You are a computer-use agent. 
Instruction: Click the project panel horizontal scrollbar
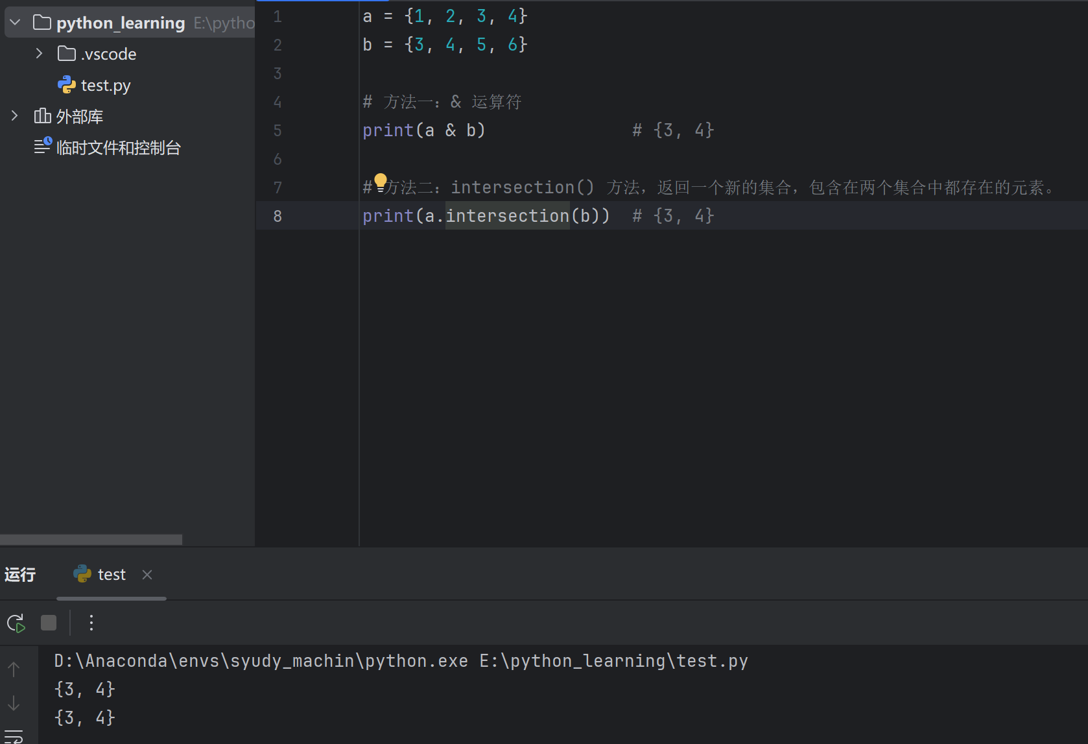coord(91,540)
